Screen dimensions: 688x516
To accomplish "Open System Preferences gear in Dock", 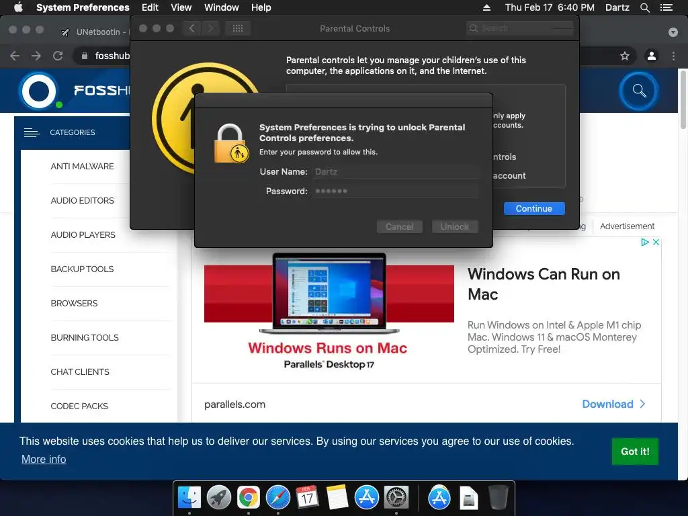I will [x=396, y=497].
